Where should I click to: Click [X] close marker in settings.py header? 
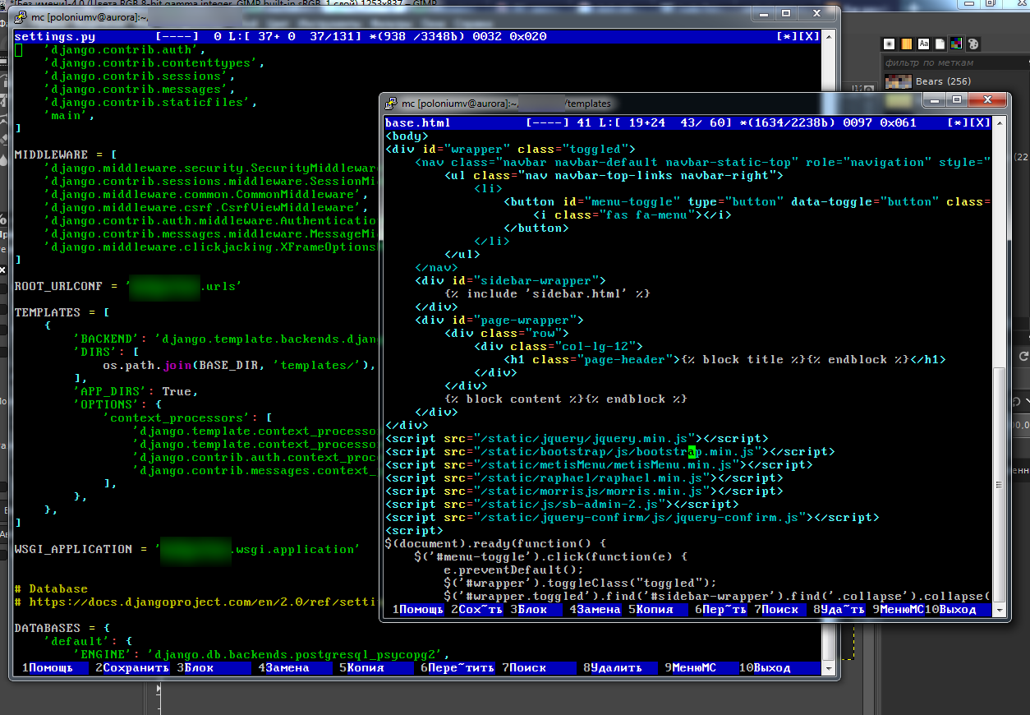(x=810, y=36)
